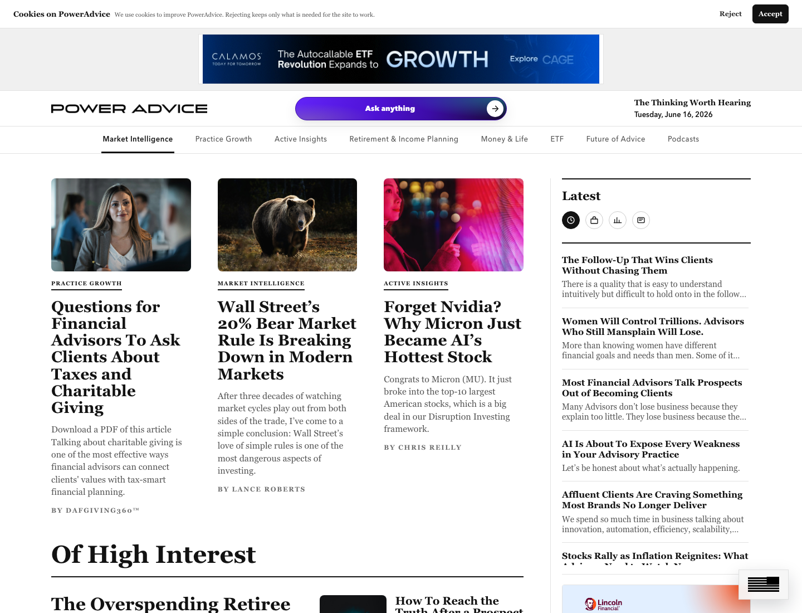
Task: Open The Overspending Retiree article
Action: click(x=170, y=604)
